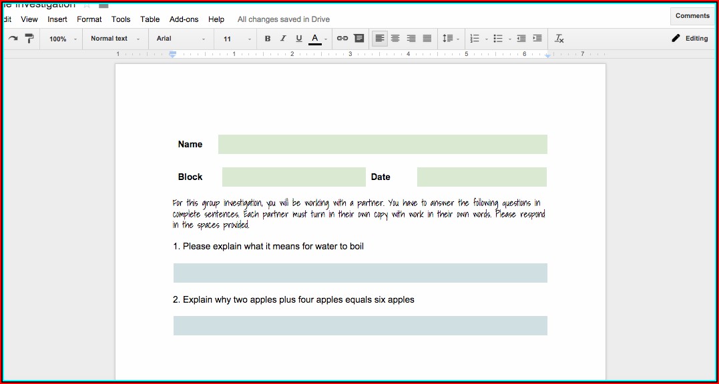Click the redo arrow icon
The width and height of the screenshot is (719, 384).
[x=13, y=39]
